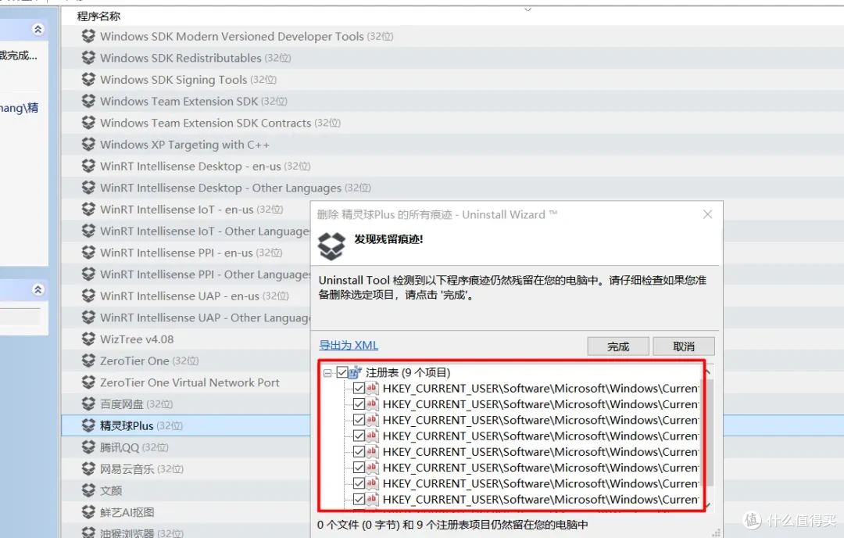Screen dimensions: 844x538
Task: Click the WinRT Intellisense PPI en-us icon
Action: point(89,253)
